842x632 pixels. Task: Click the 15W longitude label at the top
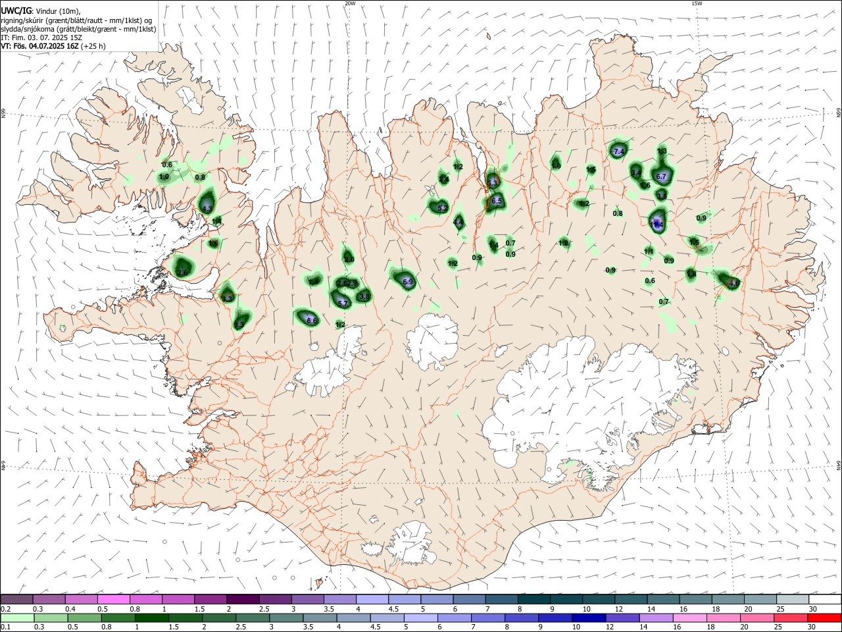[697, 3]
